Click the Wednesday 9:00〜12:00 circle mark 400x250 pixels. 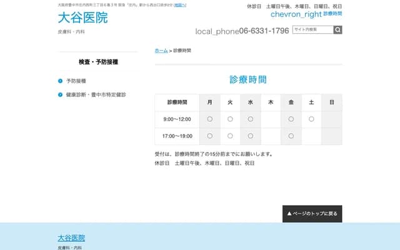coord(250,119)
